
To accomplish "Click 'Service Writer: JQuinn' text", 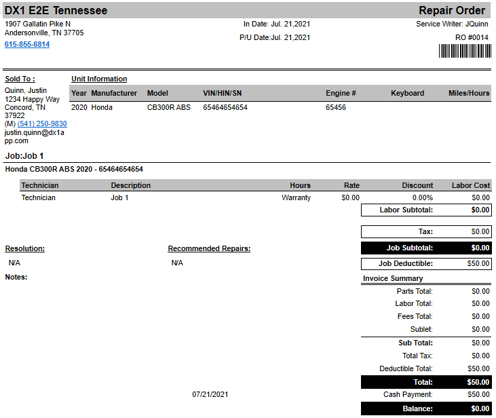I will coord(452,24).
